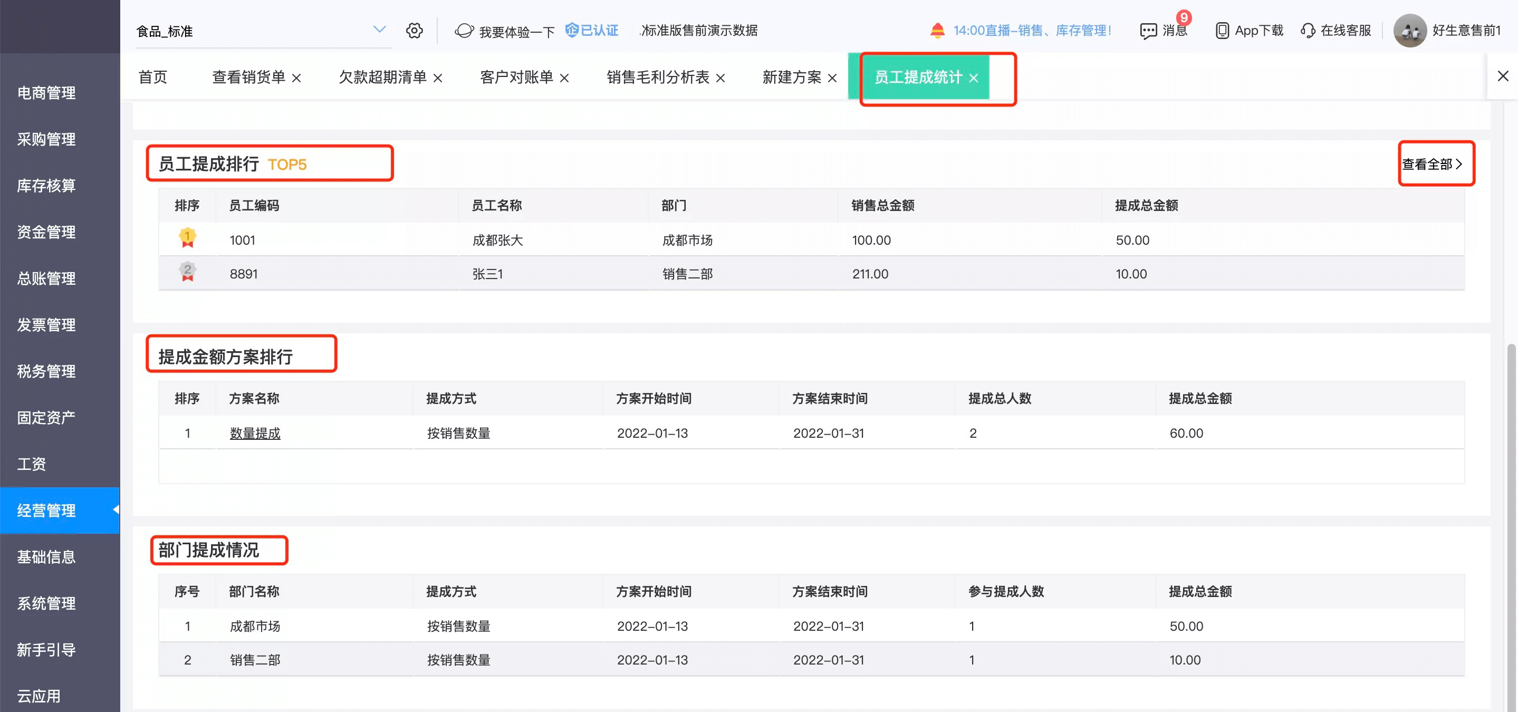Click the planet icon next to 我要体验一下
This screenshot has height=712, width=1518.
tap(464, 31)
